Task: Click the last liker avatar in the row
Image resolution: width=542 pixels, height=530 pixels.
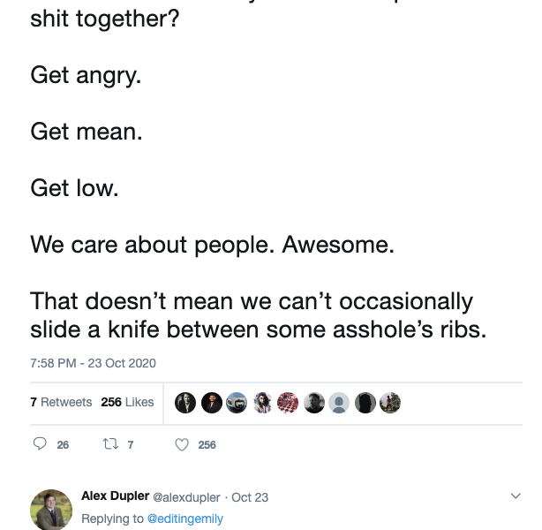Action: (391, 403)
